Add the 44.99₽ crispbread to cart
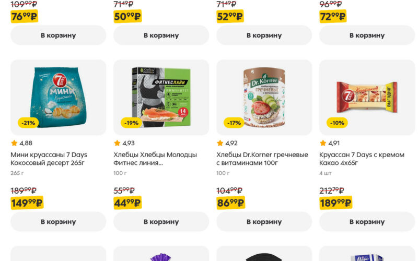The width and height of the screenshot is (418, 261). point(161,222)
